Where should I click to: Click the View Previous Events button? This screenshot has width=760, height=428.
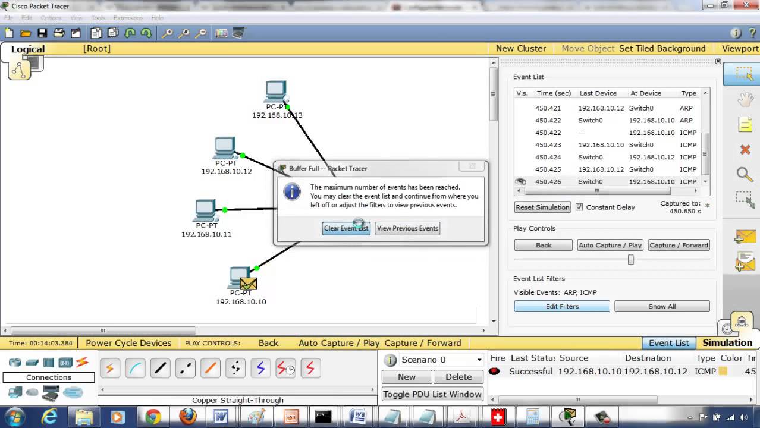pos(407,228)
